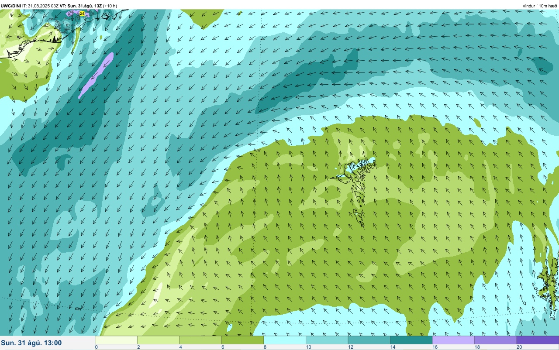Screen dimensions: 559x350
Task: Click the 'Sun. 31 ágú. 13:00' timestamp label
Action: pos(31,343)
